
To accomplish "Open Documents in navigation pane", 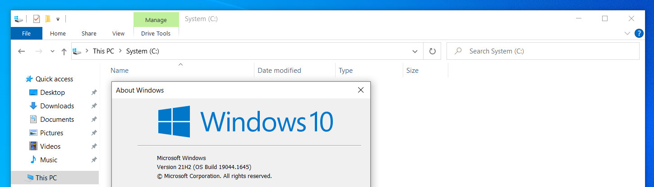I will (x=57, y=120).
